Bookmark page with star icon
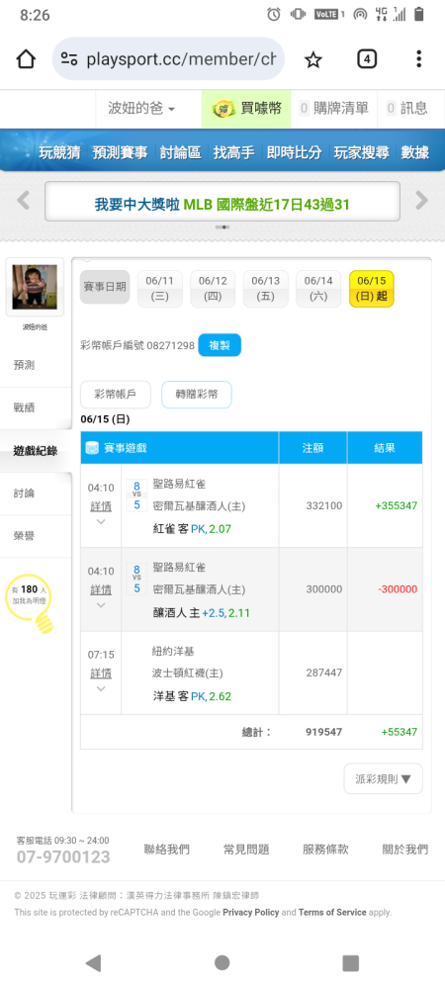This screenshot has height=989, width=445. tap(313, 59)
